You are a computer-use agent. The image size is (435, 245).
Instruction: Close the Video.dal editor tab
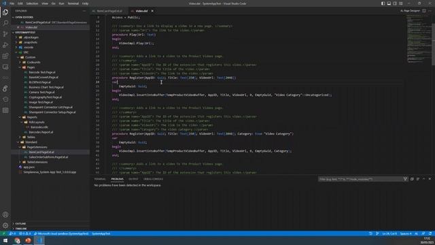[152, 11]
